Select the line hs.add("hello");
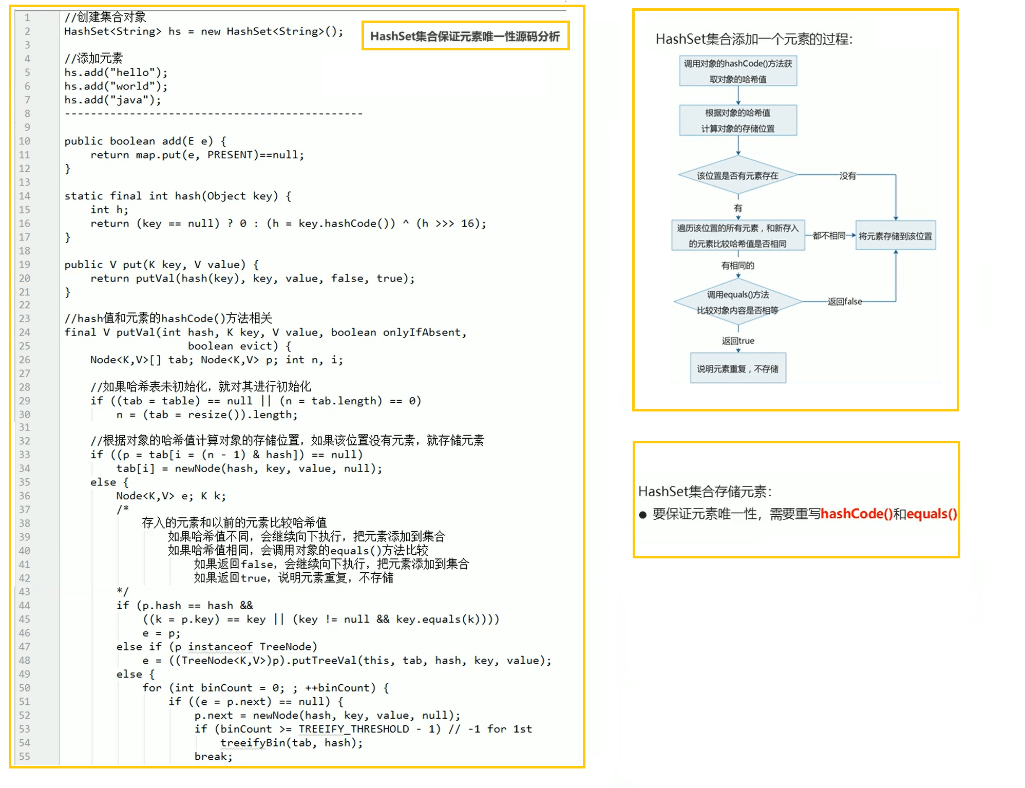Viewport: 1025px width, 788px height. tap(116, 72)
